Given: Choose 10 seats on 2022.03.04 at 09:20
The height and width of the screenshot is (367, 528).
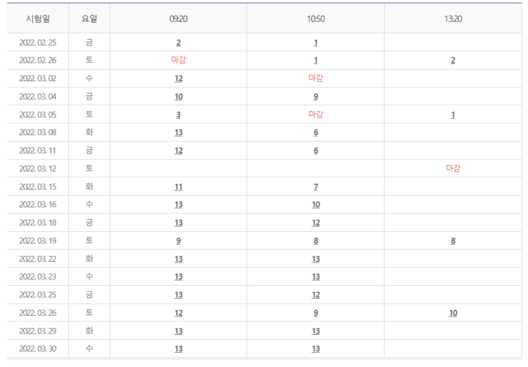Looking at the screenshot, I should [178, 97].
